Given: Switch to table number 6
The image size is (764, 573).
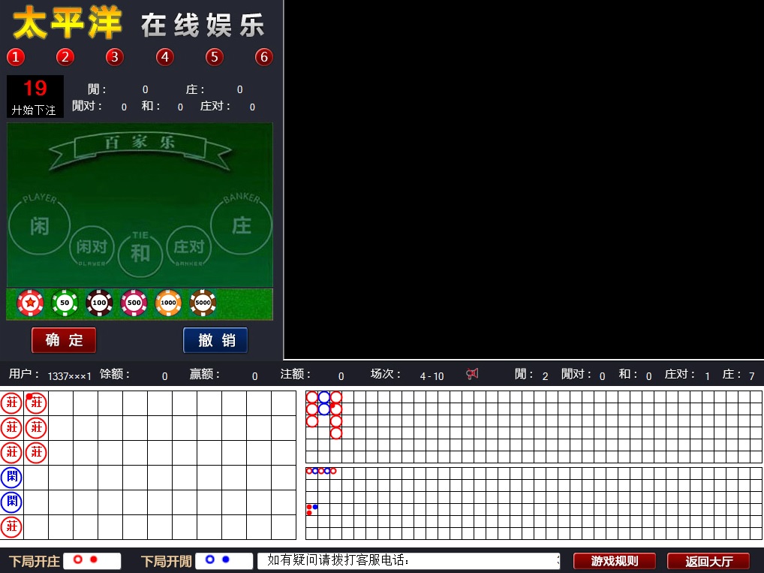Looking at the screenshot, I should 263,57.
